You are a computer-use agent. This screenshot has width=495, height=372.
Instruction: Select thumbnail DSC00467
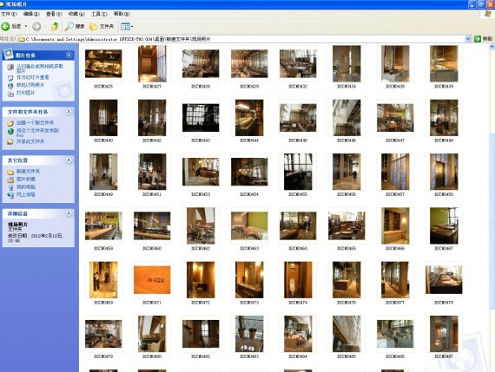point(444,226)
